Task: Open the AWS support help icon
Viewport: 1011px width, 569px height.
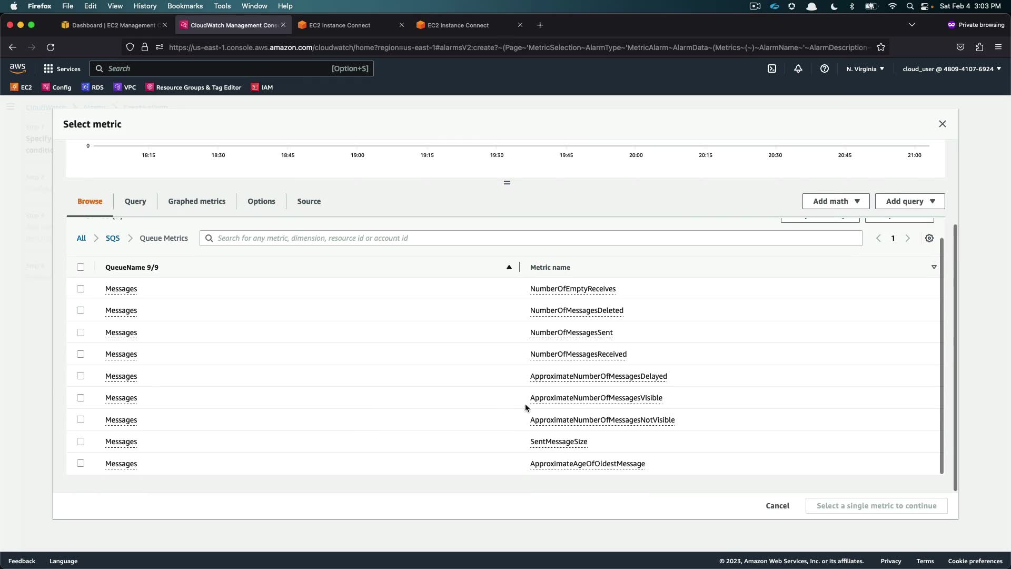Action: pyautogui.click(x=825, y=68)
